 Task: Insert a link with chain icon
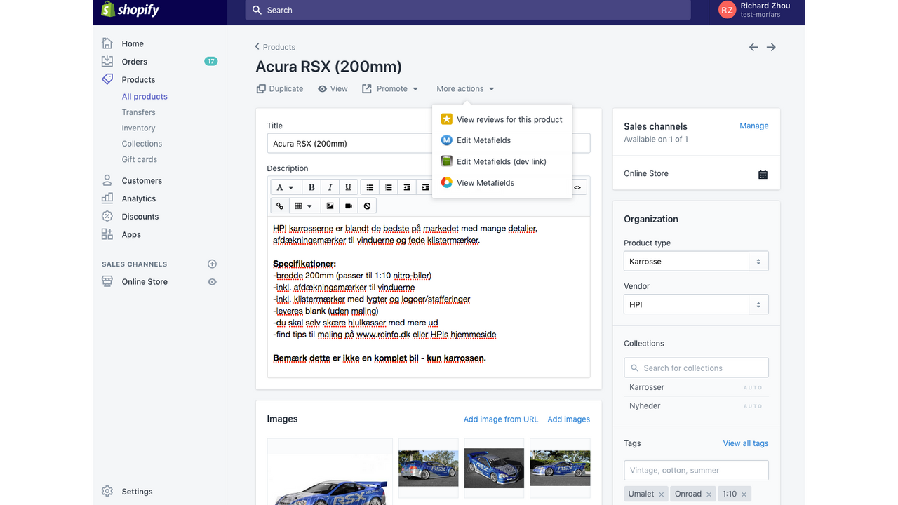(x=279, y=206)
